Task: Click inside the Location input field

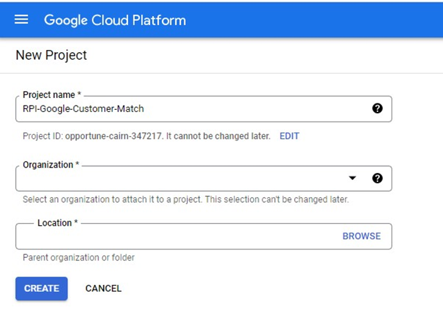Action: (x=174, y=236)
